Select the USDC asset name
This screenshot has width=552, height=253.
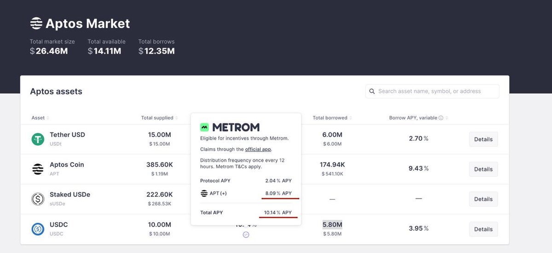[x=59, y=225]
